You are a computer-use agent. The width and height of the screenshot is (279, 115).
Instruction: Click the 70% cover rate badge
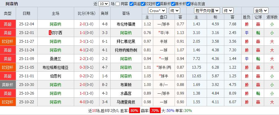tap(155, 111)
